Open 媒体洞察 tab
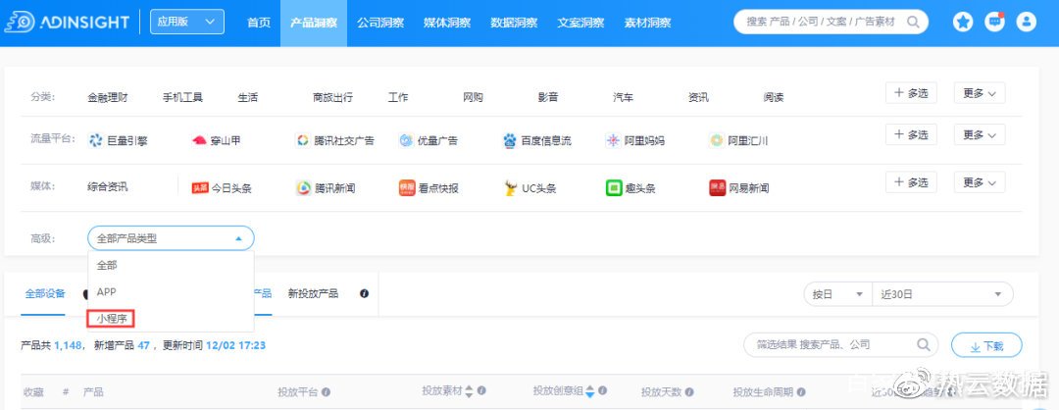The image size is (1059, 410). 447,23
